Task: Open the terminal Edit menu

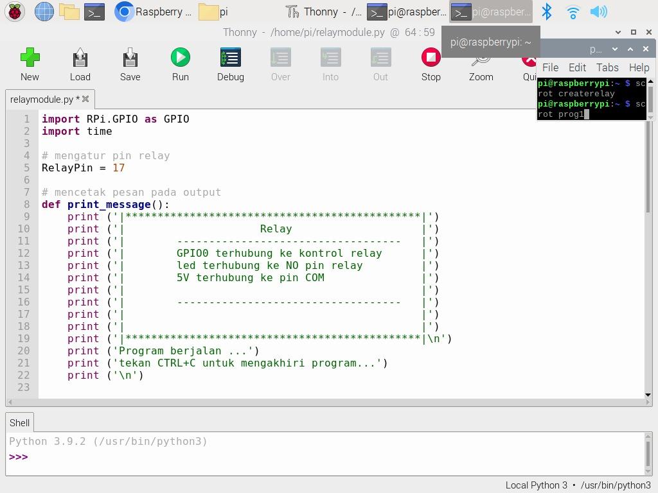Action: pyautogui.click(x=577, y=67)
